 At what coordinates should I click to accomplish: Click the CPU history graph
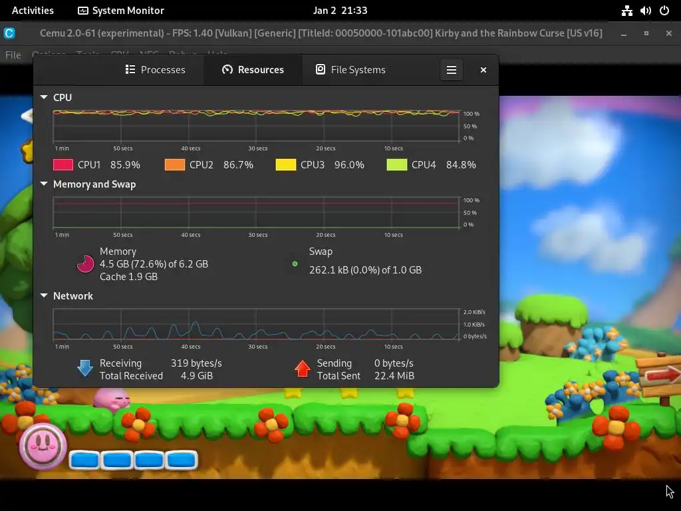pyautogui.click(x=256, y=126)
